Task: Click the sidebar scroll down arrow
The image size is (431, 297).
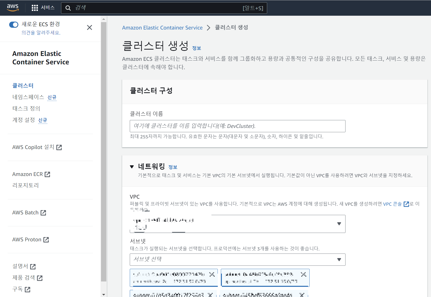Action: (x=104, y=294)
